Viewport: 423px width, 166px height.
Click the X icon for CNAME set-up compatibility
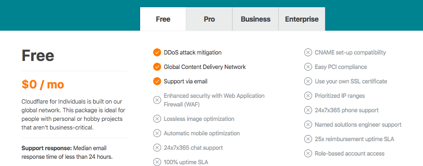tap(308, 52)
